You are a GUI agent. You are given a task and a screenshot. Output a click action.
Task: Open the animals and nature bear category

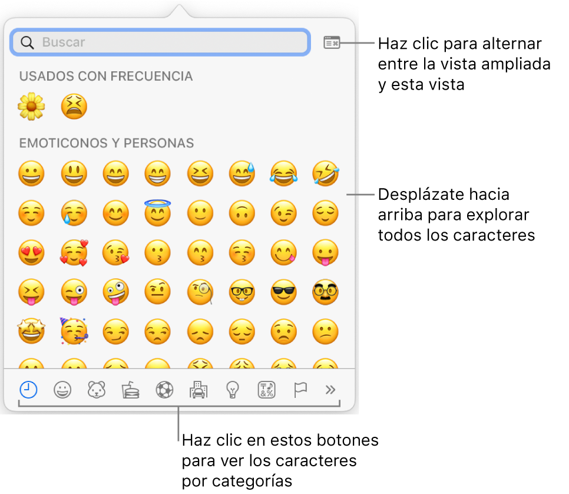coord(97,390)
